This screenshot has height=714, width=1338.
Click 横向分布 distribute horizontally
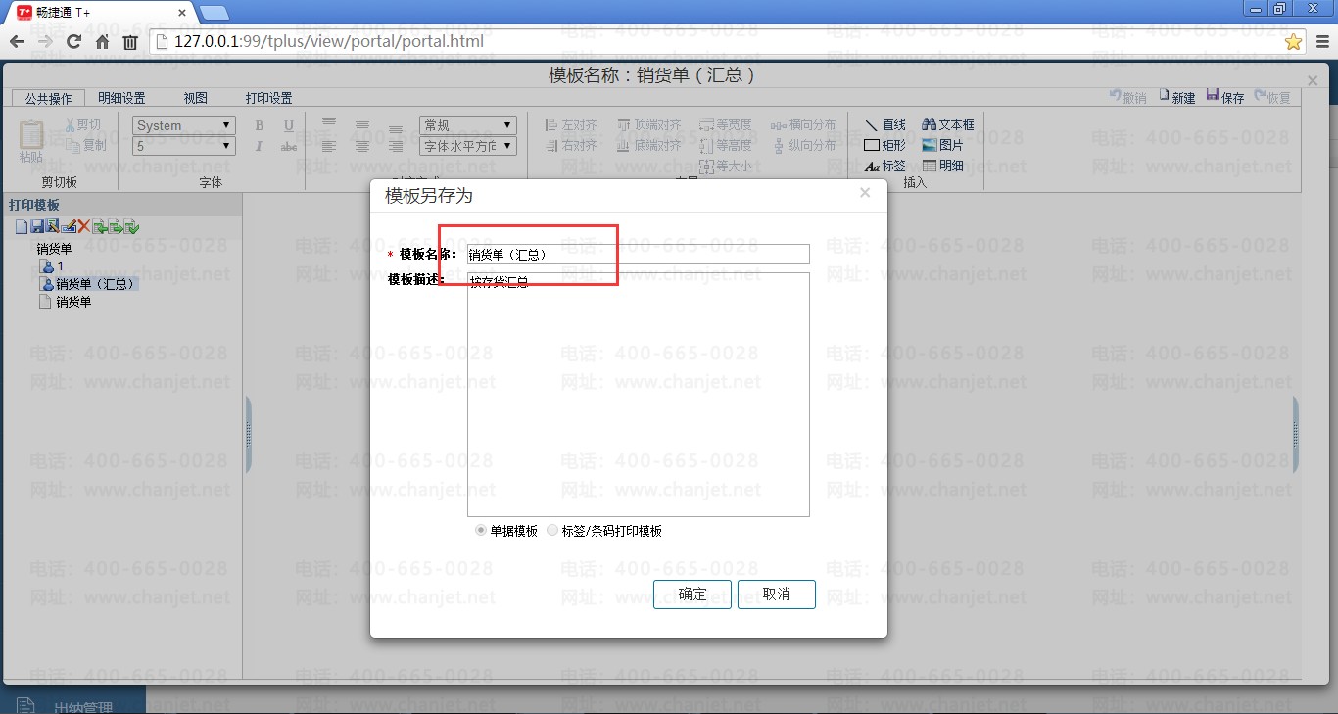click(x=804, y=125)
